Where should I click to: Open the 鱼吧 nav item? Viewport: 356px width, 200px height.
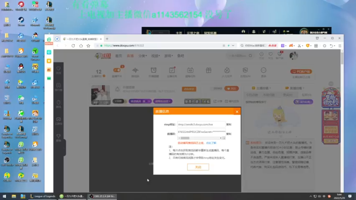point(181,56)
